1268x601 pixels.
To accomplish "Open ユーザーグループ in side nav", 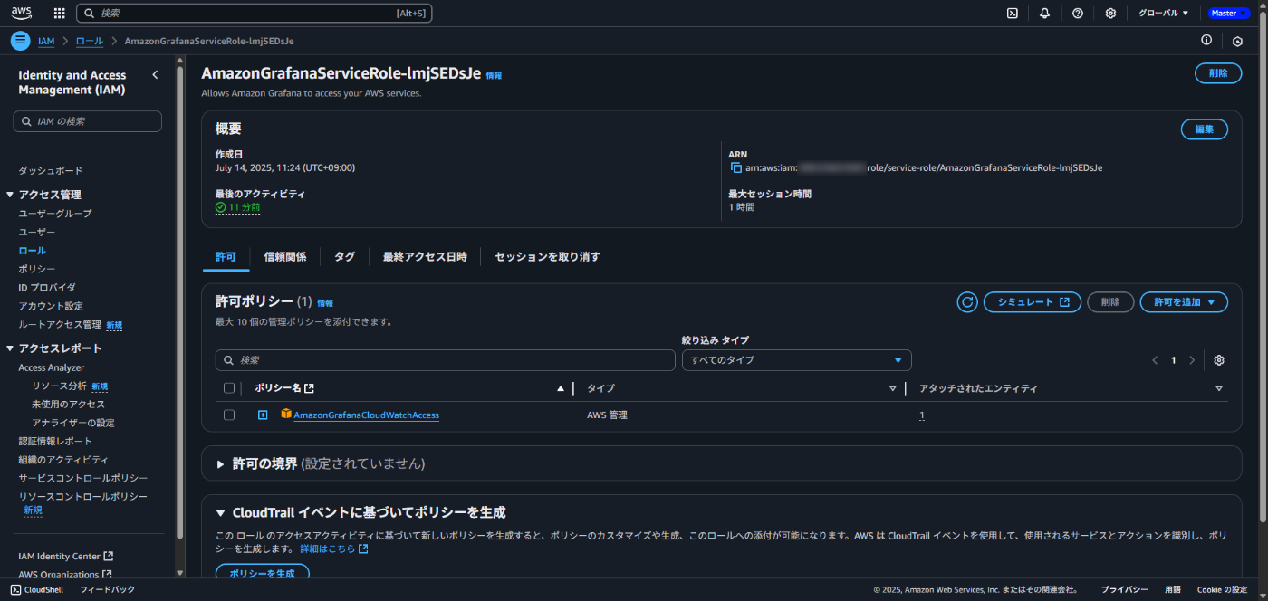I will click(x=55, y=214).
